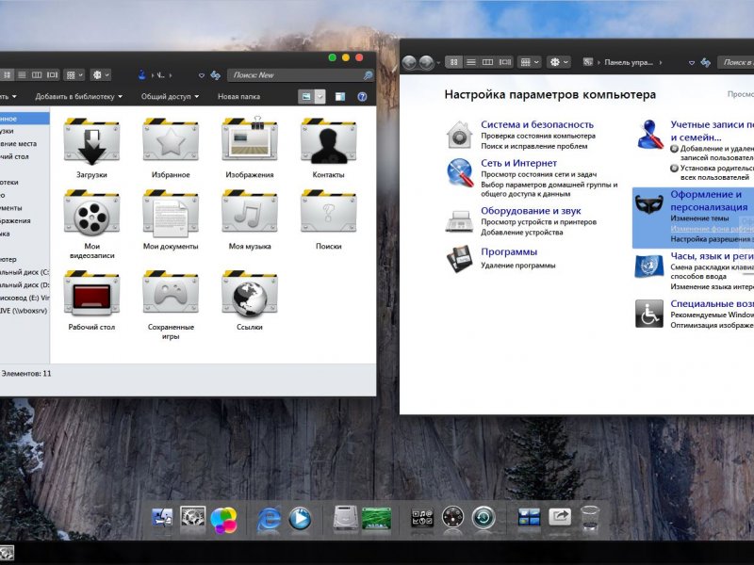Viewport: 754px width, 565px height.
Task: Switch explorer to large icons view
Action: pyautogui.click(x=8, y=75)
